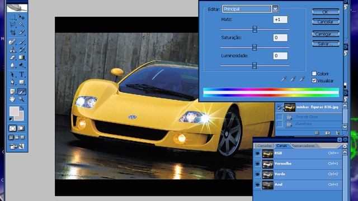Select the Blur tool

pyautogui.click(x=12, y=65)
